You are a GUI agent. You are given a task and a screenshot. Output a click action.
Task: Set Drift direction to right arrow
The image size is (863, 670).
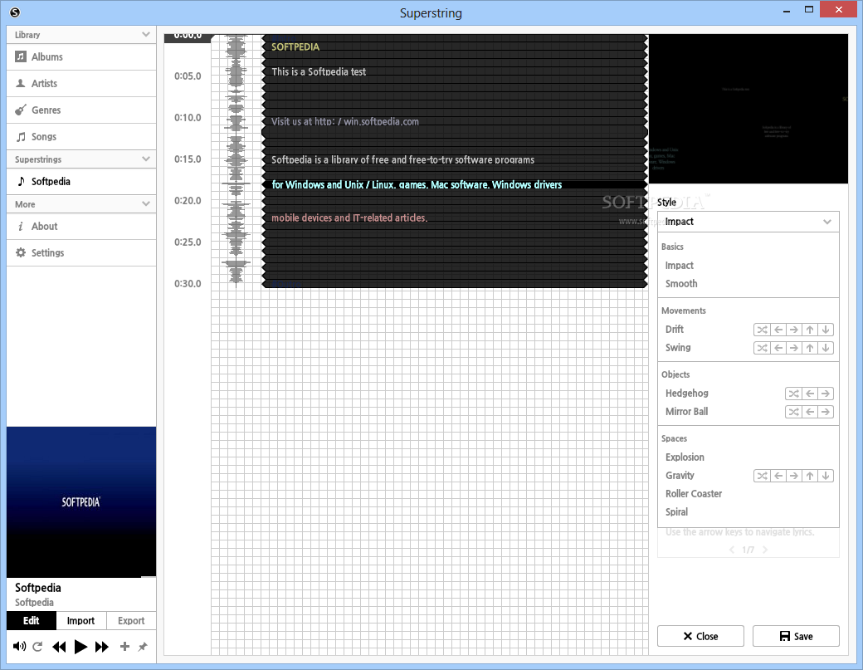coord(793,330)
